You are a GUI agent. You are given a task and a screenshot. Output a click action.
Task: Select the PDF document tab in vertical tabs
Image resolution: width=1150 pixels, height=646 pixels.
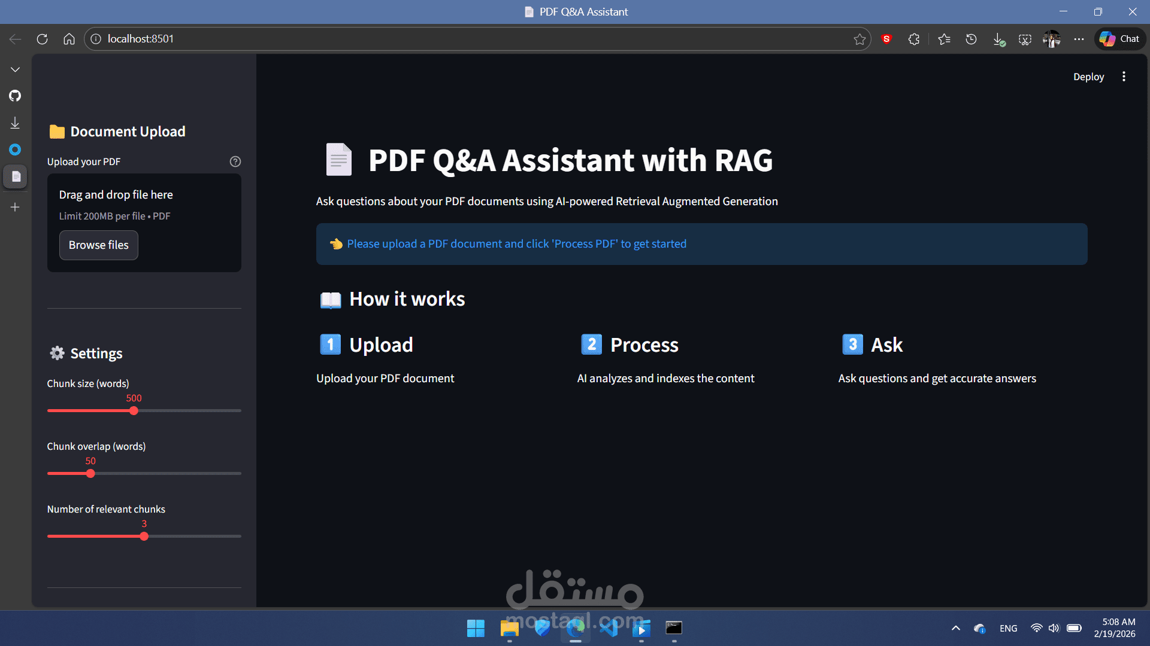(15, 176)
